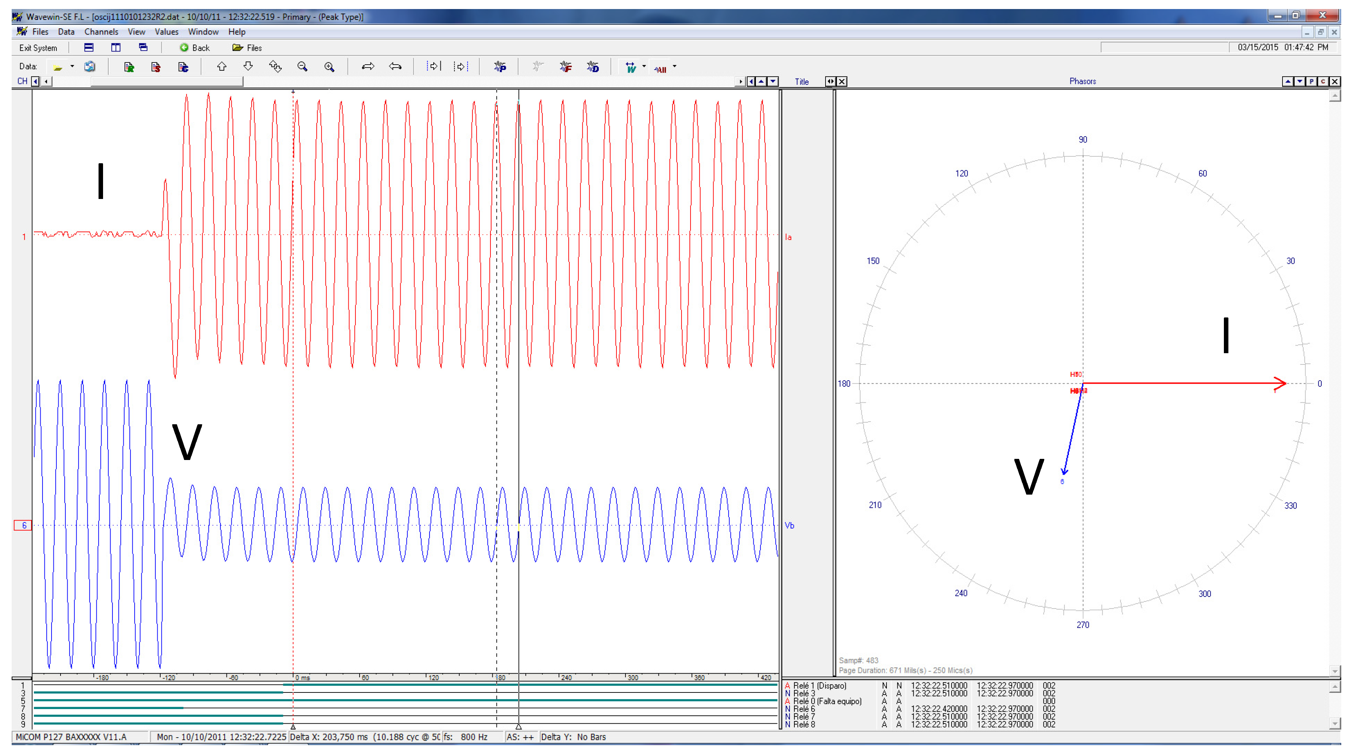Click the Exit System button
Screen dimensions: 1348x753
(x=38, y=48)
